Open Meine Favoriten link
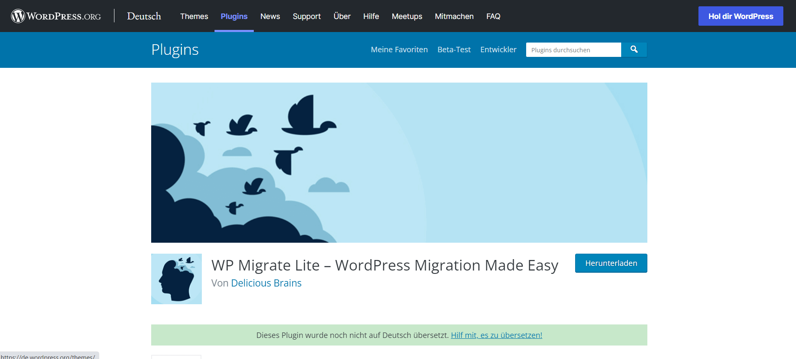The image size is (796, 359). 399,50
